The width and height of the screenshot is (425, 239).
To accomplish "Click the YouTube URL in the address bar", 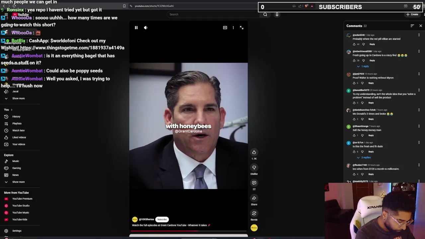I will pos(154,6).
